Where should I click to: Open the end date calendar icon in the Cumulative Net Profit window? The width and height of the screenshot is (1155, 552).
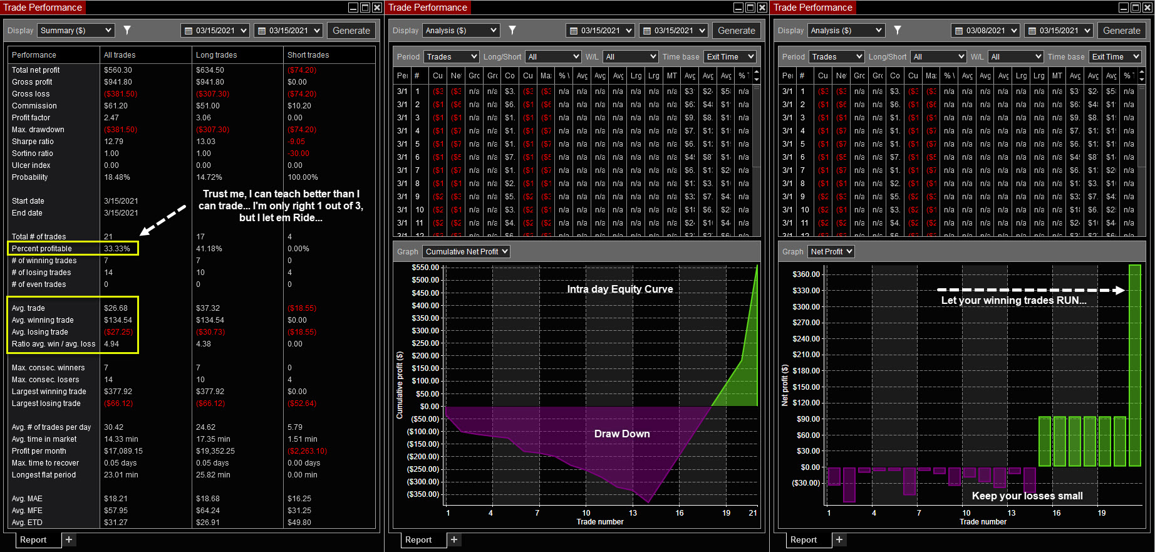[647, 31]
